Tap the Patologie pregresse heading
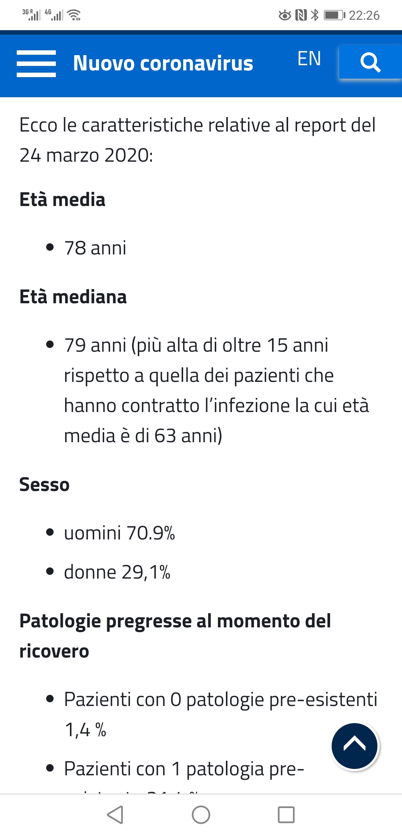 [x=175, y=636]
